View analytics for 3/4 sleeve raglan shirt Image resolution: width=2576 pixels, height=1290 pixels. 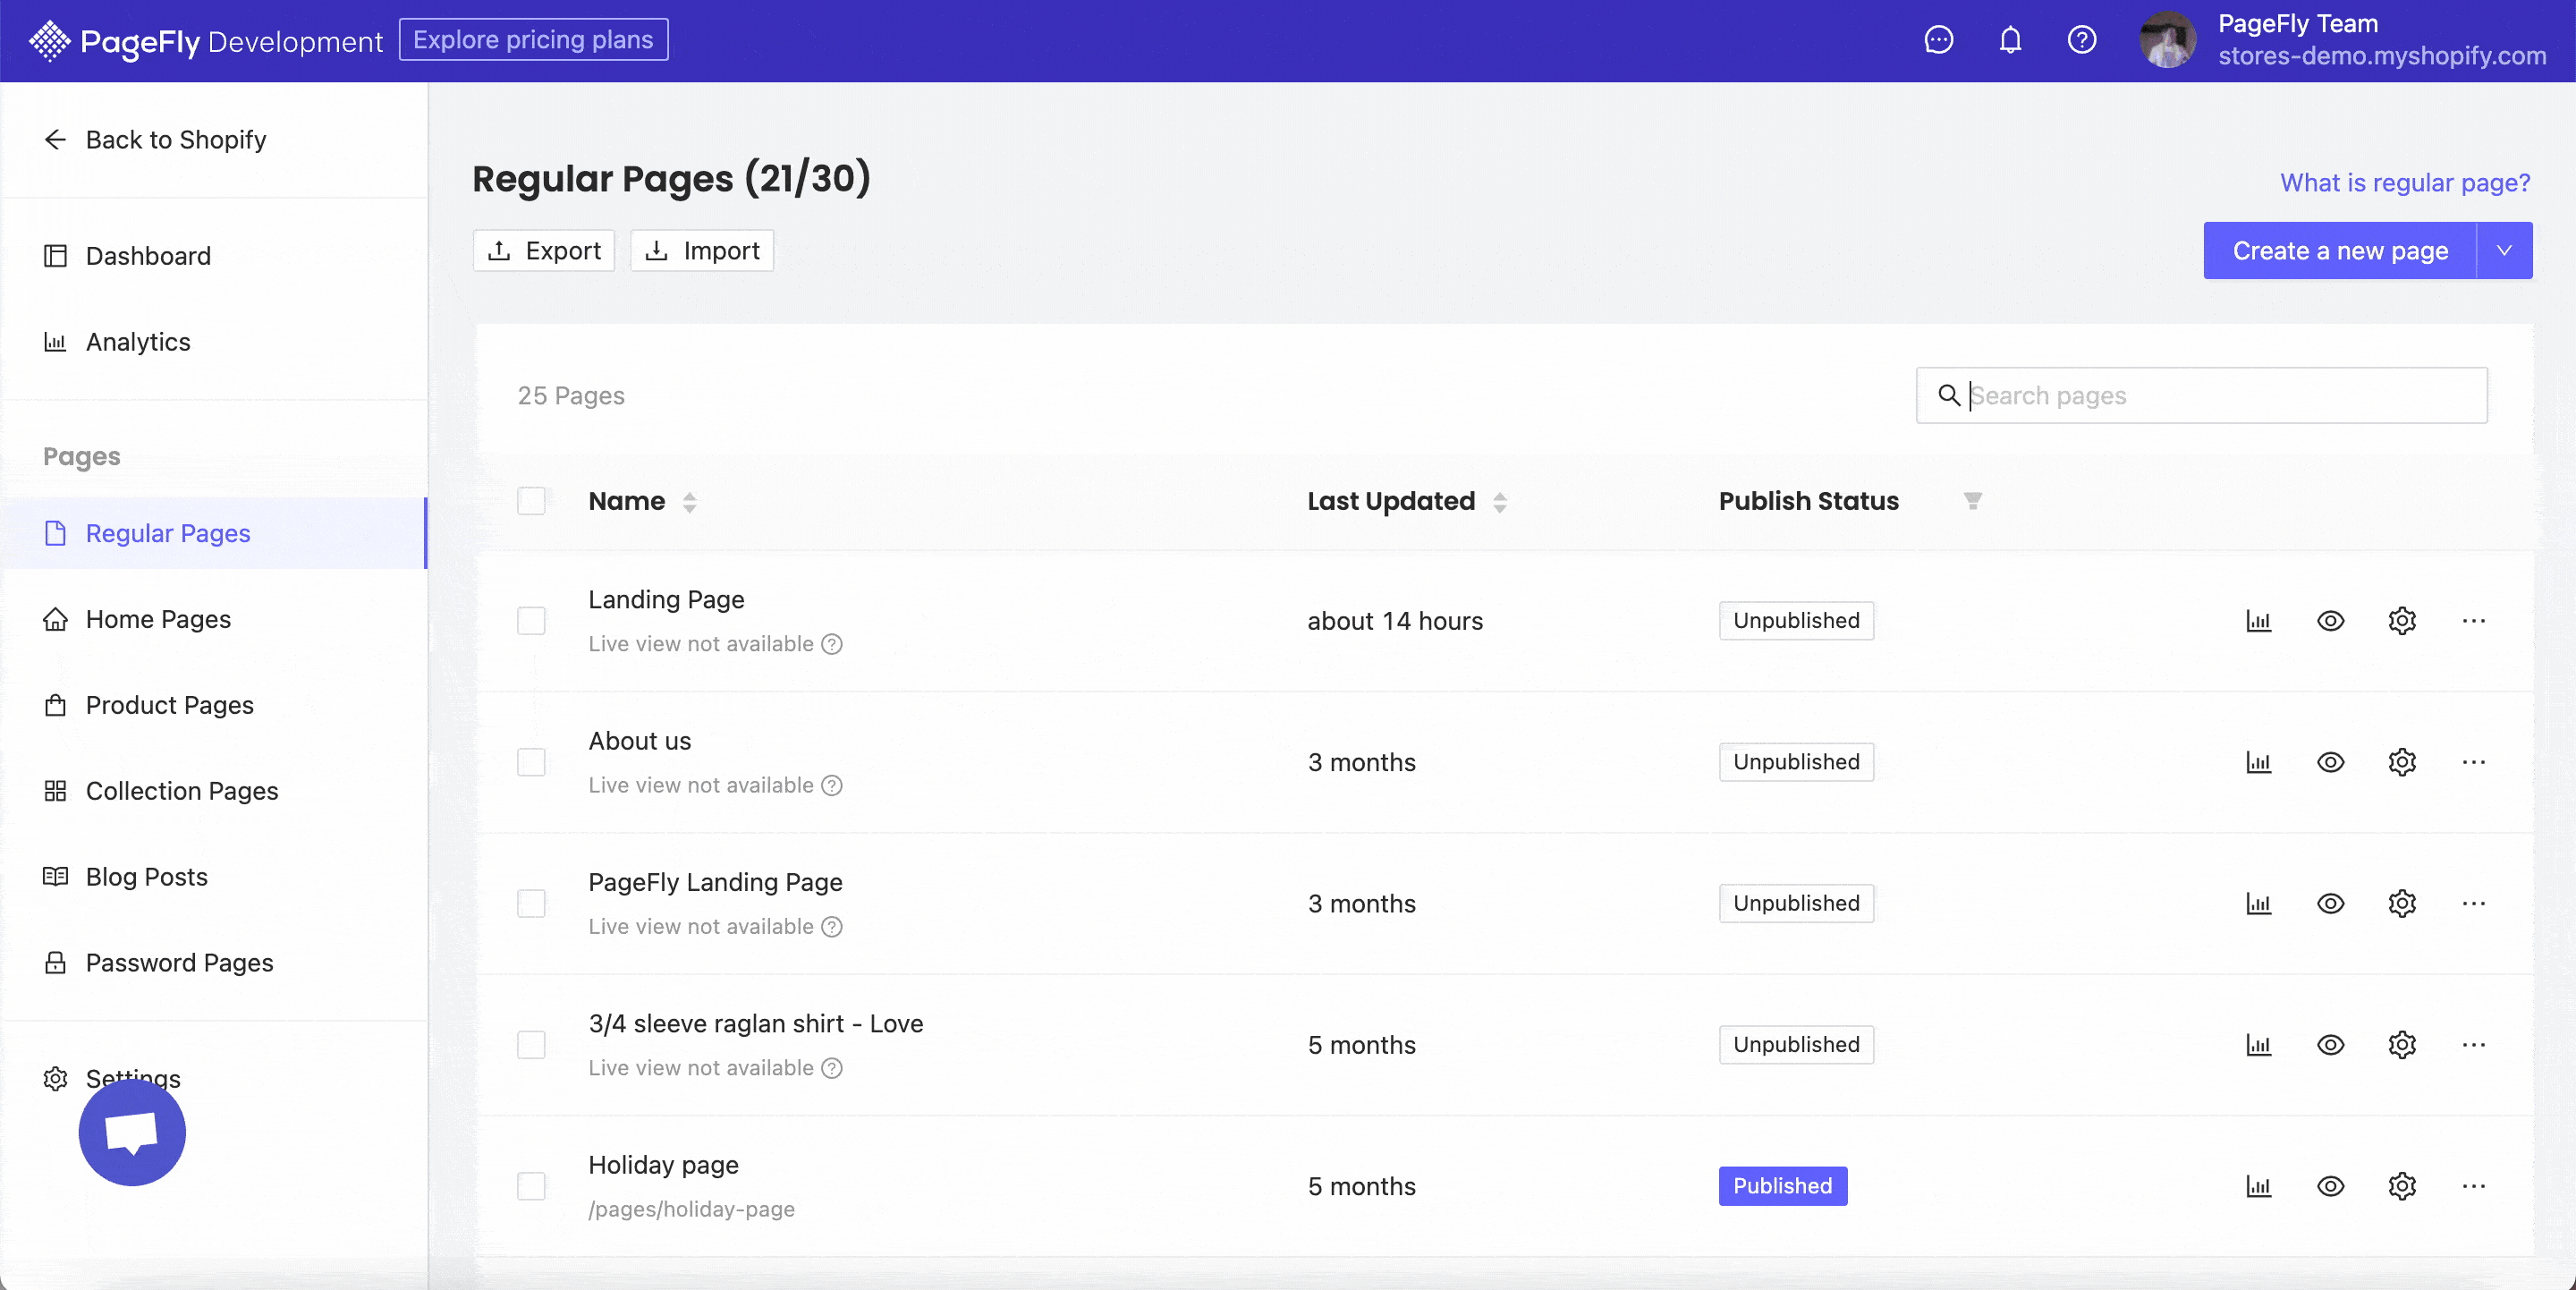[x=2259, y=1045]
